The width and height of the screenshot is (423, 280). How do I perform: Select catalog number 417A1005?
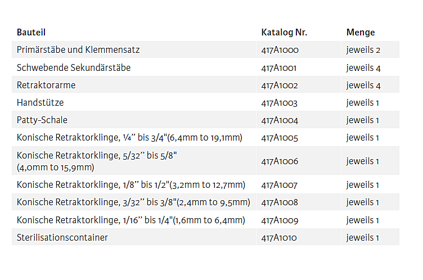pos(280,138)
